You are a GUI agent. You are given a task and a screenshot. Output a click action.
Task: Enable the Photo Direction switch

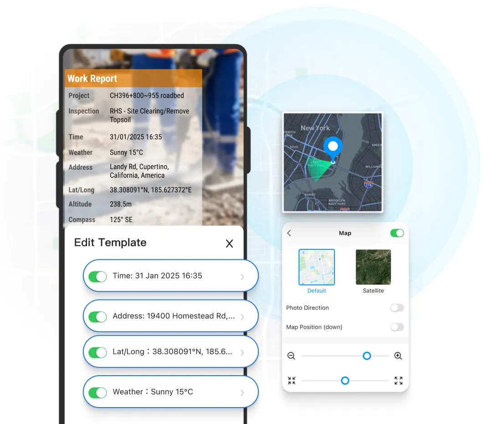(396, 308)
